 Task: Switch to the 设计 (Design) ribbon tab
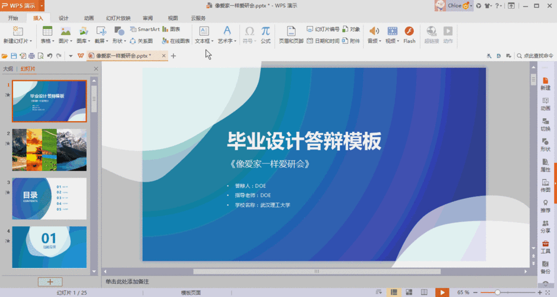click(x=64, y=18)
